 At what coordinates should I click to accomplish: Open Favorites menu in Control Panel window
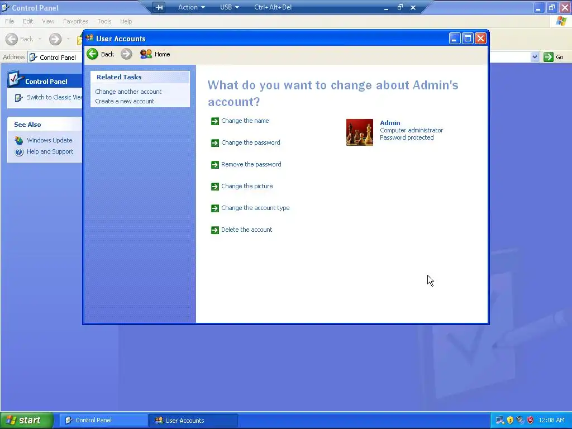pos(75,21)
